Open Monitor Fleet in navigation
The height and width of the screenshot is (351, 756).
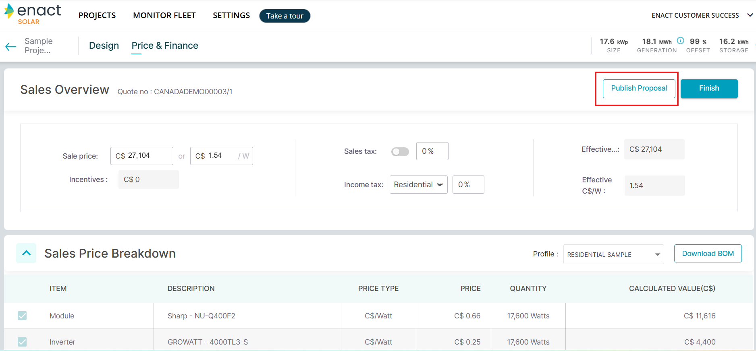pyautogui.click(x=164, y=15)
